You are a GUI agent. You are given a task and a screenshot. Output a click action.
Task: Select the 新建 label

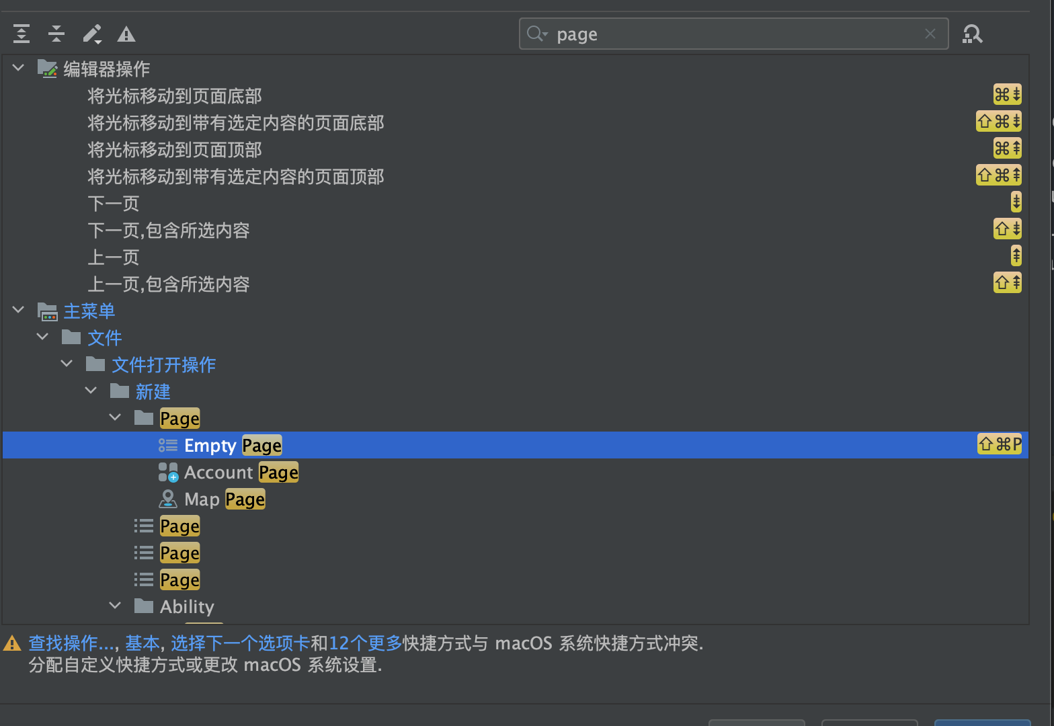coord(153,391)
